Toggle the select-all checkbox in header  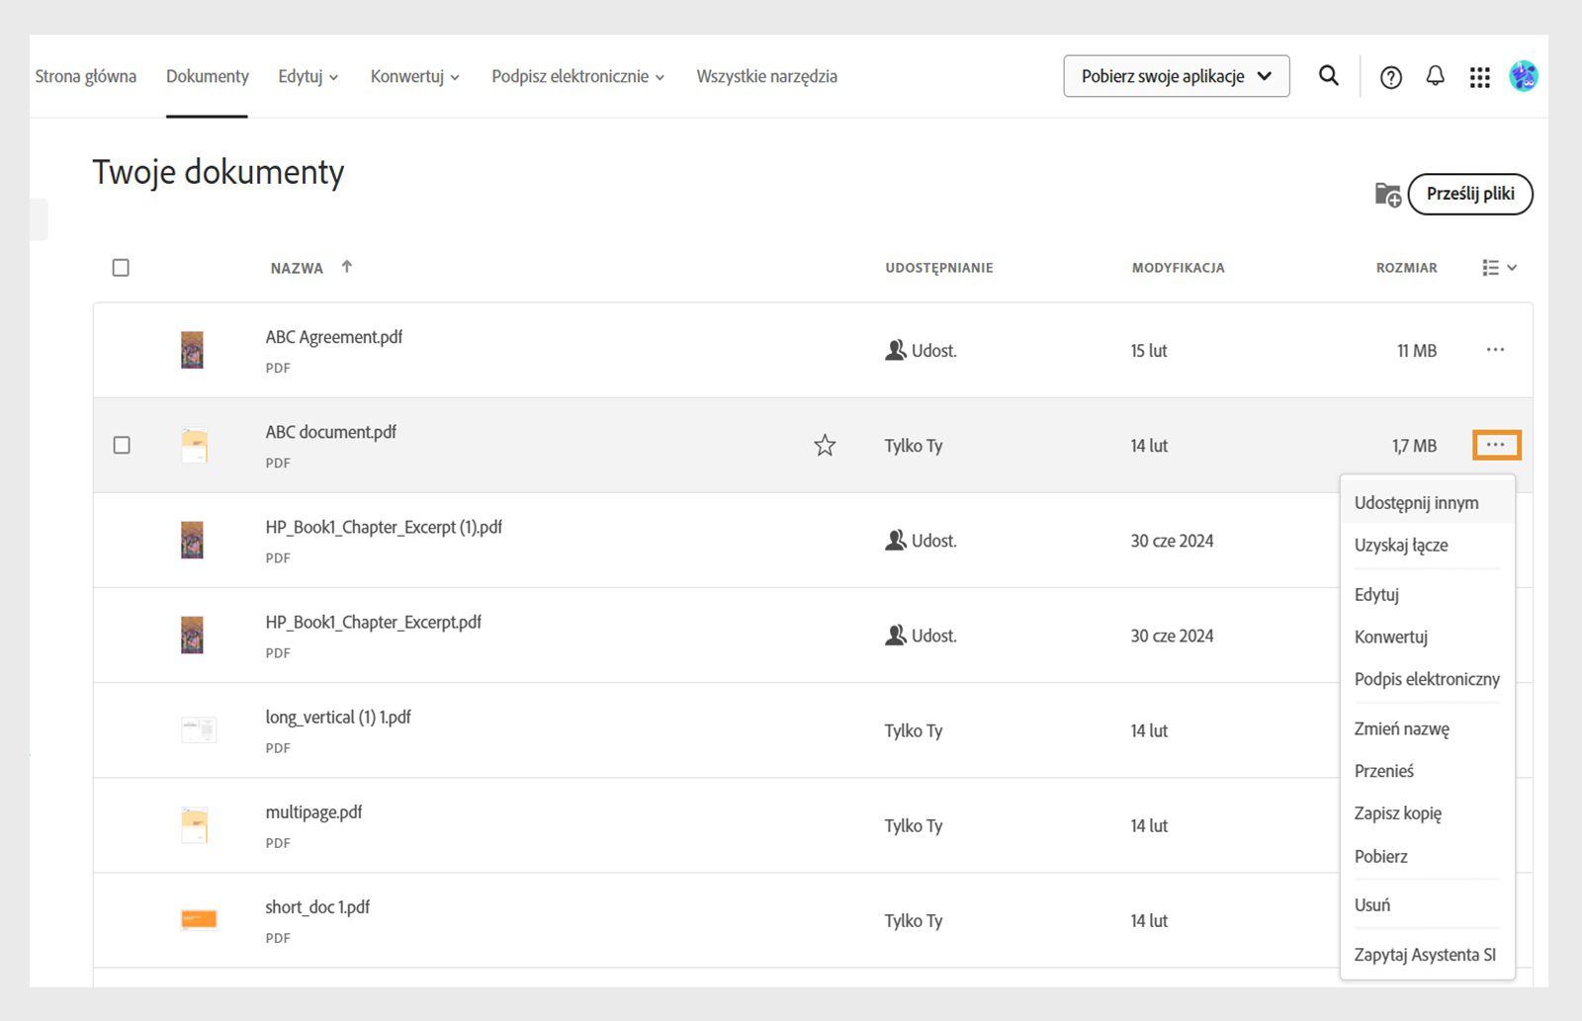121,268
